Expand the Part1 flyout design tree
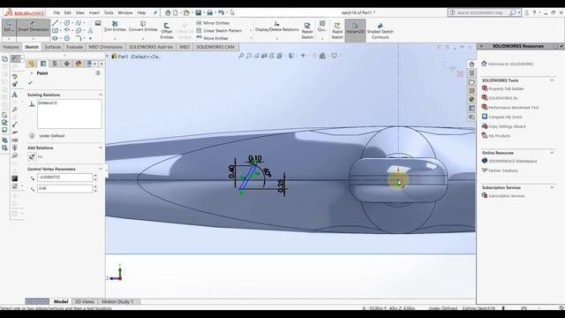Image resolution: width=565 pixels, height=318 pixels. [x=108, y=57]
